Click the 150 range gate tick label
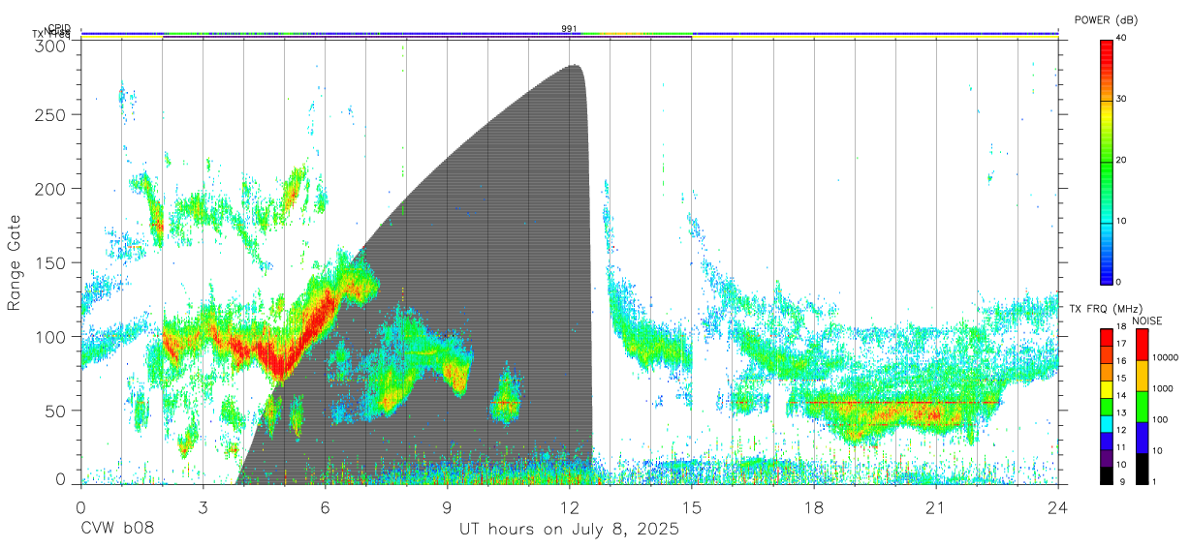The height and width of the screenshot is (549, 1190). [x=50, y=262]
